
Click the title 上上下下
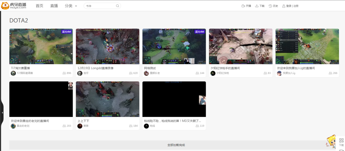tap(83, 121)
